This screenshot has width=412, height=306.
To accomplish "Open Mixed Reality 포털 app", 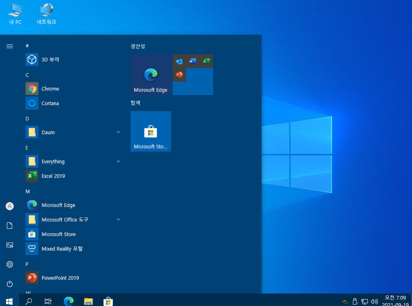I will click(x=73, y=249).
